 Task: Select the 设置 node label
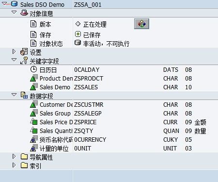(x=35, y=52)
